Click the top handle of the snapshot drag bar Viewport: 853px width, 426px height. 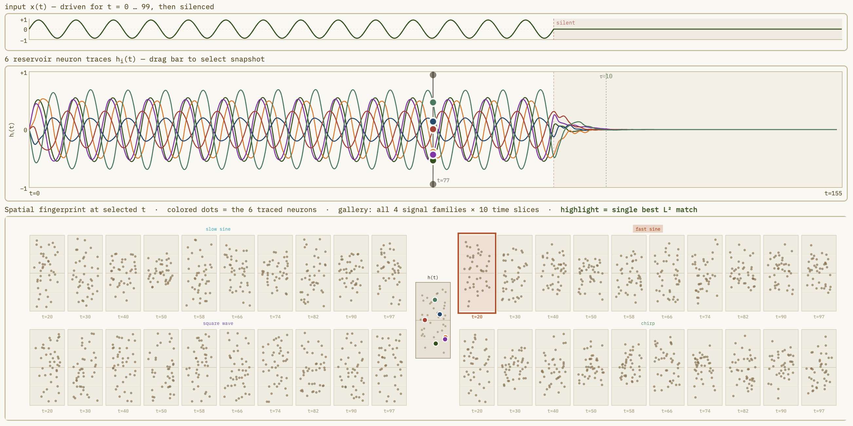tap(433, 74)
